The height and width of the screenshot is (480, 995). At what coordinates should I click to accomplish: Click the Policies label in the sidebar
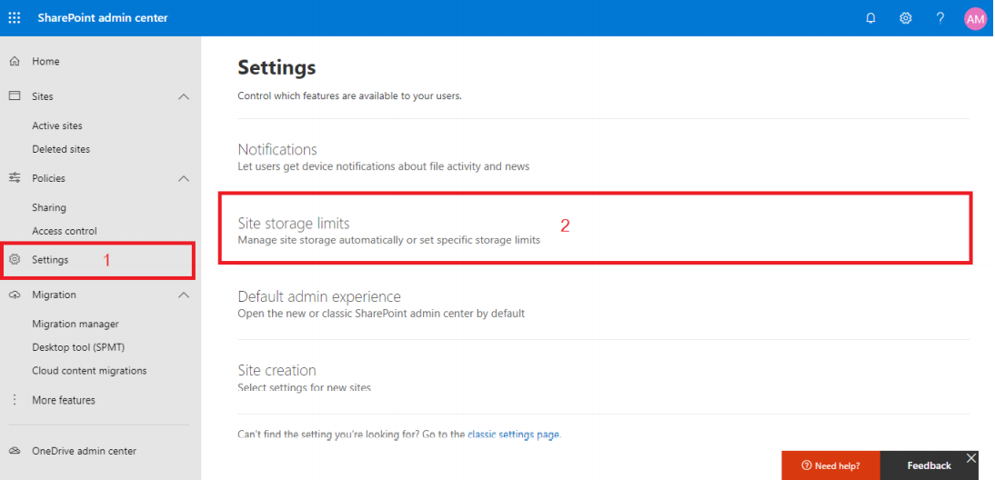point(49,178)
